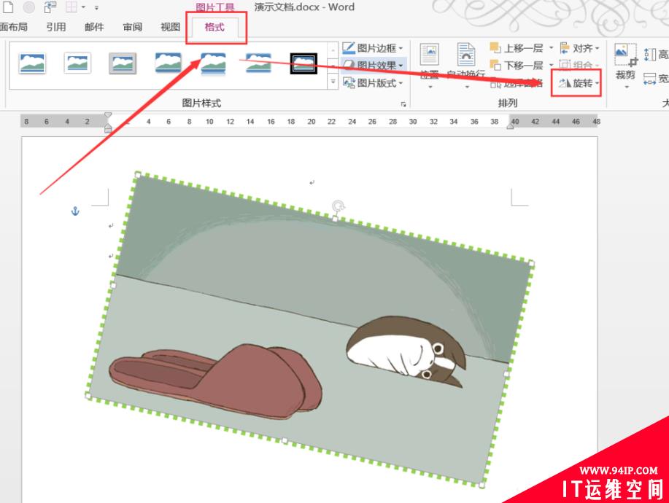
Task: Click the top-left resize handle of picture
Action: pyautogui.click(x=137, y=174)
